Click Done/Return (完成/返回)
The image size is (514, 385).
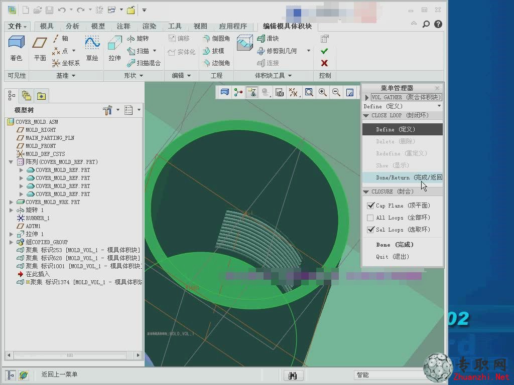pyautogui.click(x=402, y=177)
